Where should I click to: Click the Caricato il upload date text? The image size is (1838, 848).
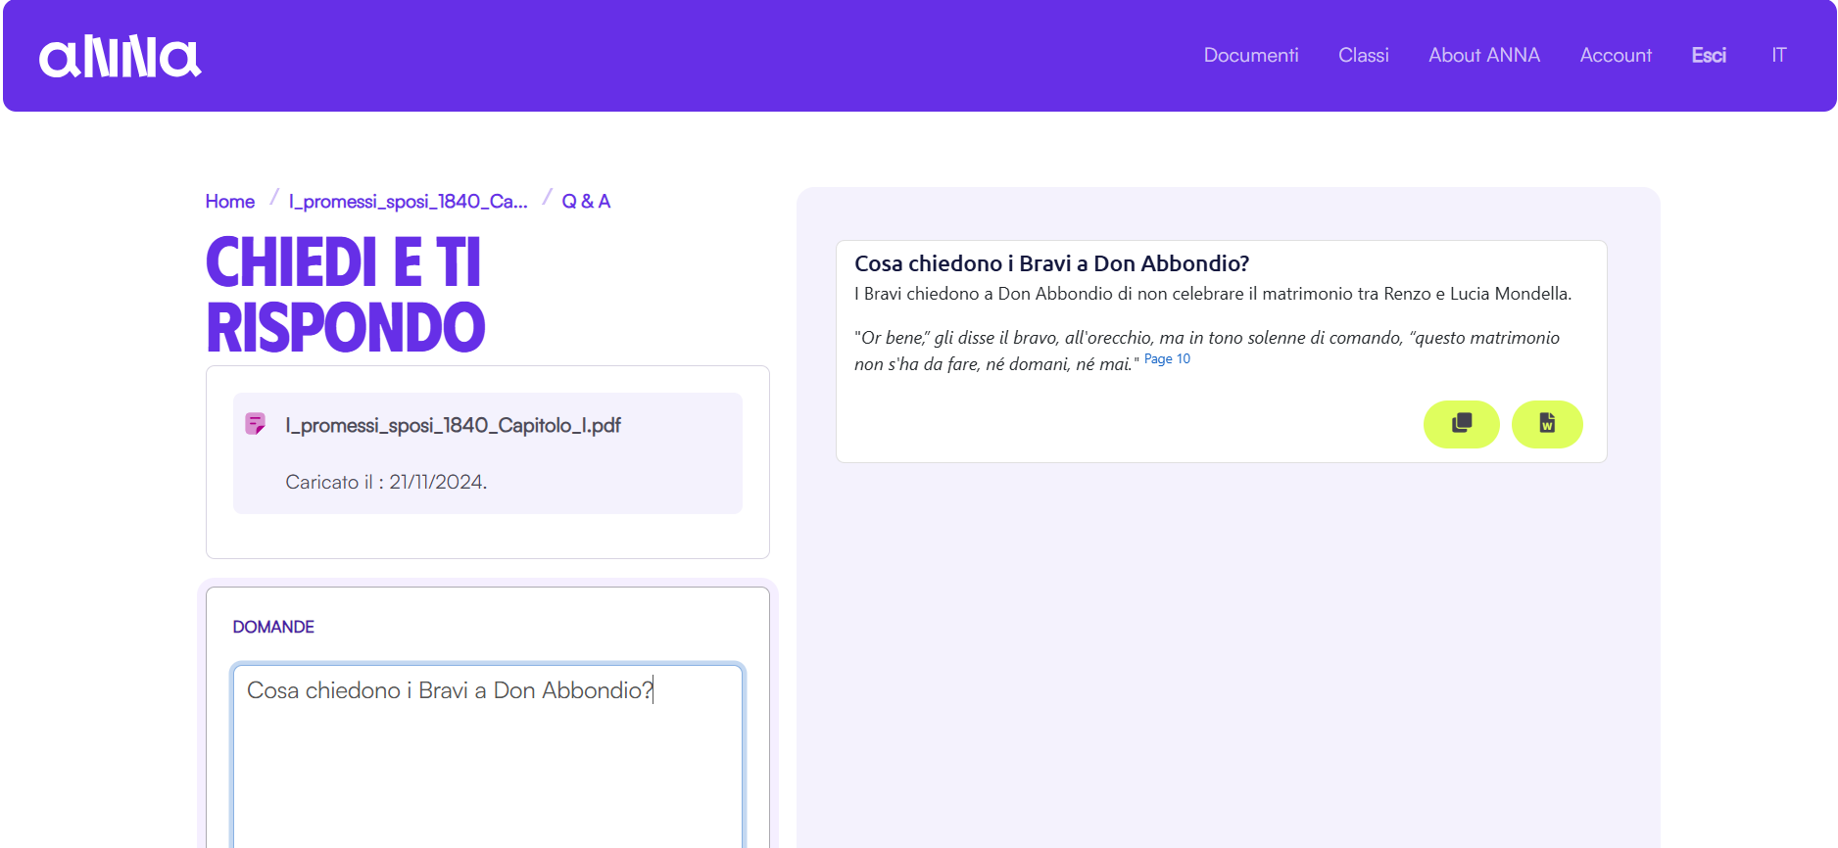[x=386, y=482]
